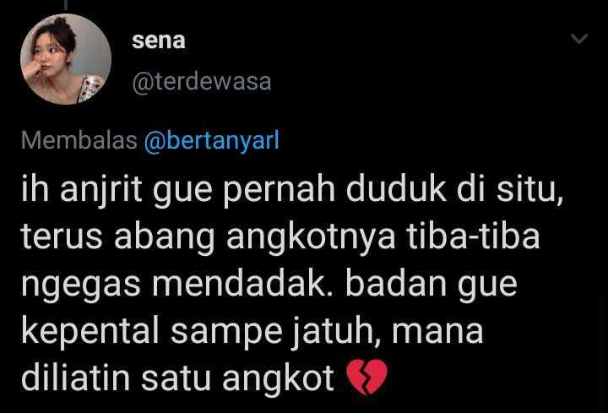Click the word 'jatuh,' in the tweet
Viewport: 608px width, 413px height.
[x=337, y=332]
